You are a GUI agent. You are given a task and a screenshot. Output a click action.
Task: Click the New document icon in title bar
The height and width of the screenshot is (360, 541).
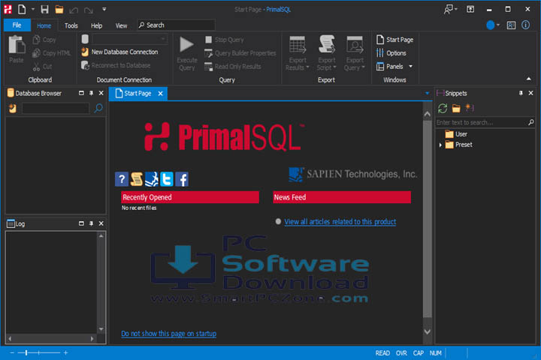[22, 9]
